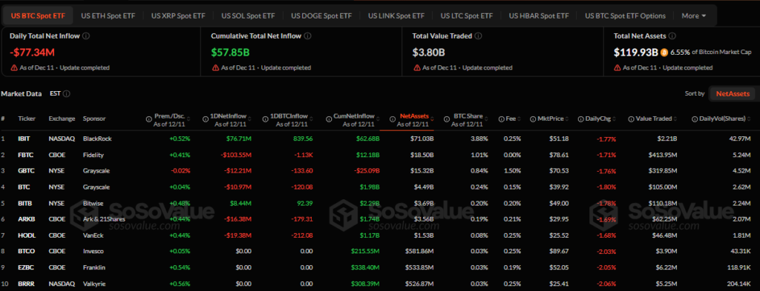Click the Valkyrie sponsor cell
This screenshot has height=291, width=760.
click(x=94, y=284)
